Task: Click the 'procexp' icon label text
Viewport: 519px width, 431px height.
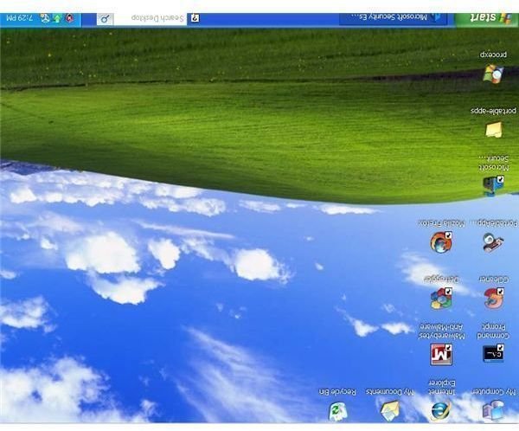Action: (493, 55)
